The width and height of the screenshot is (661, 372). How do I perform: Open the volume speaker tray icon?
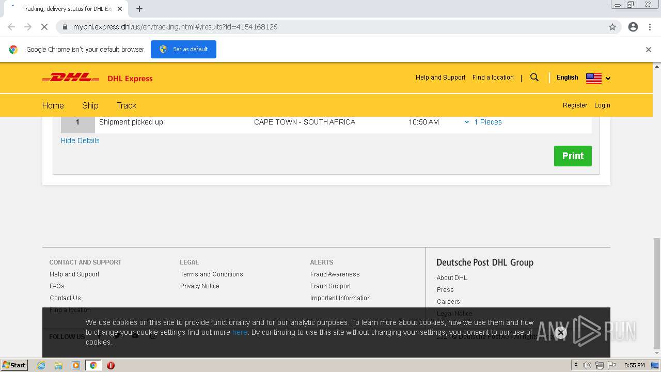click(x=587, y=365)
